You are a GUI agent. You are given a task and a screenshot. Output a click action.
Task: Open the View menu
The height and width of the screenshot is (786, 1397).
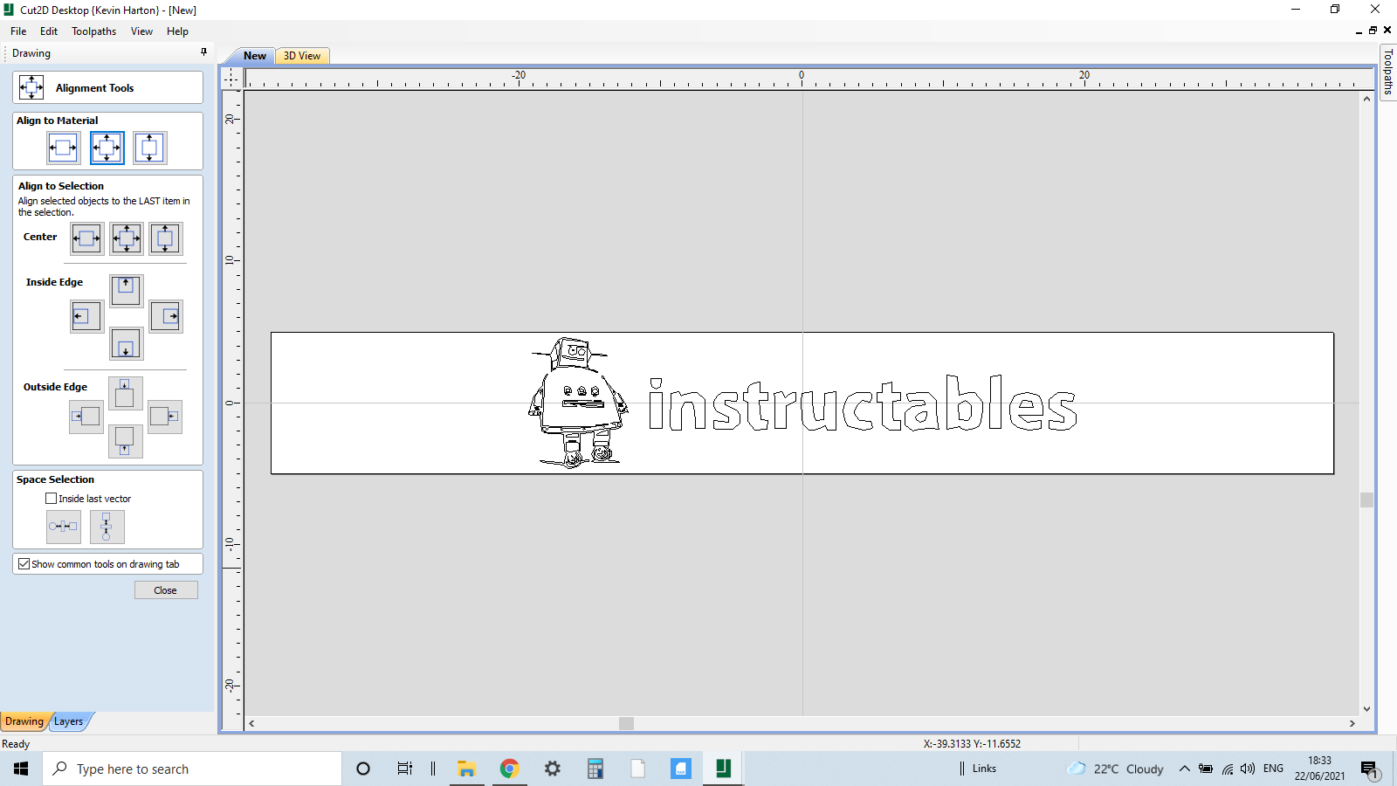[141, 31]
